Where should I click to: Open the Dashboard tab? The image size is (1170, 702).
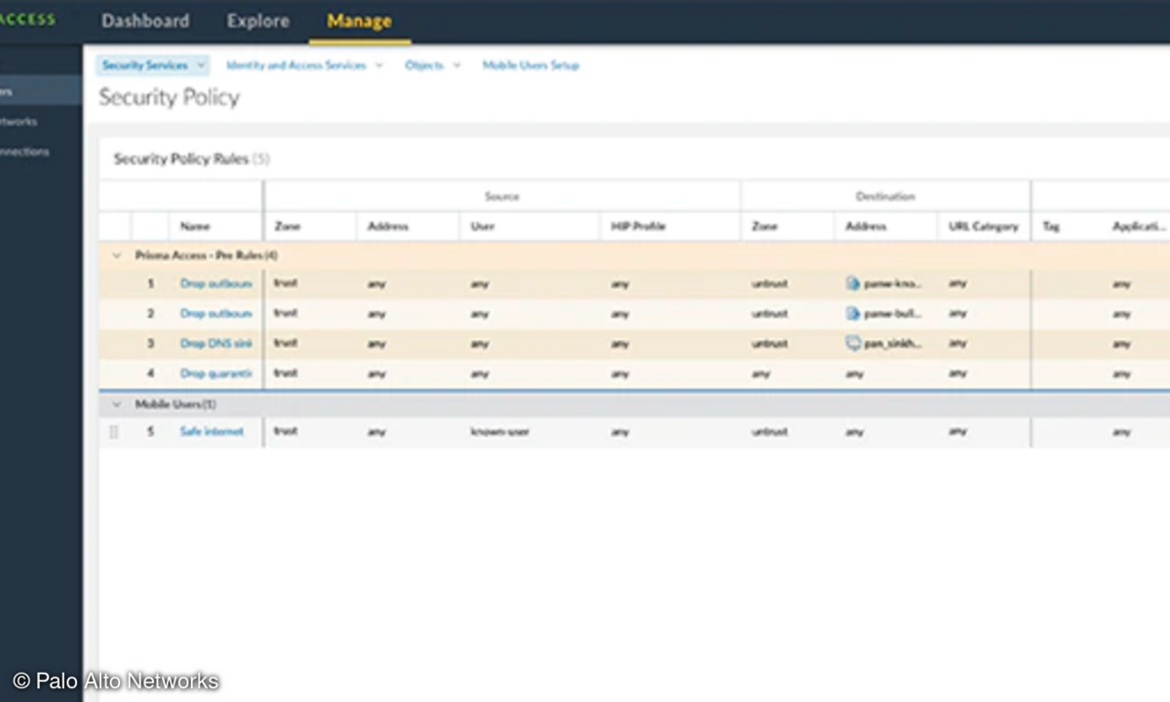[x=145, y=20]
